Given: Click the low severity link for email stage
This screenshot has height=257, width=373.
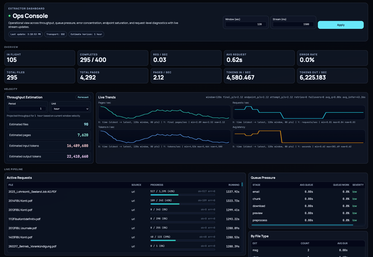Looking at the screenshot, I should pyautogui.click(x=355, y=192).
